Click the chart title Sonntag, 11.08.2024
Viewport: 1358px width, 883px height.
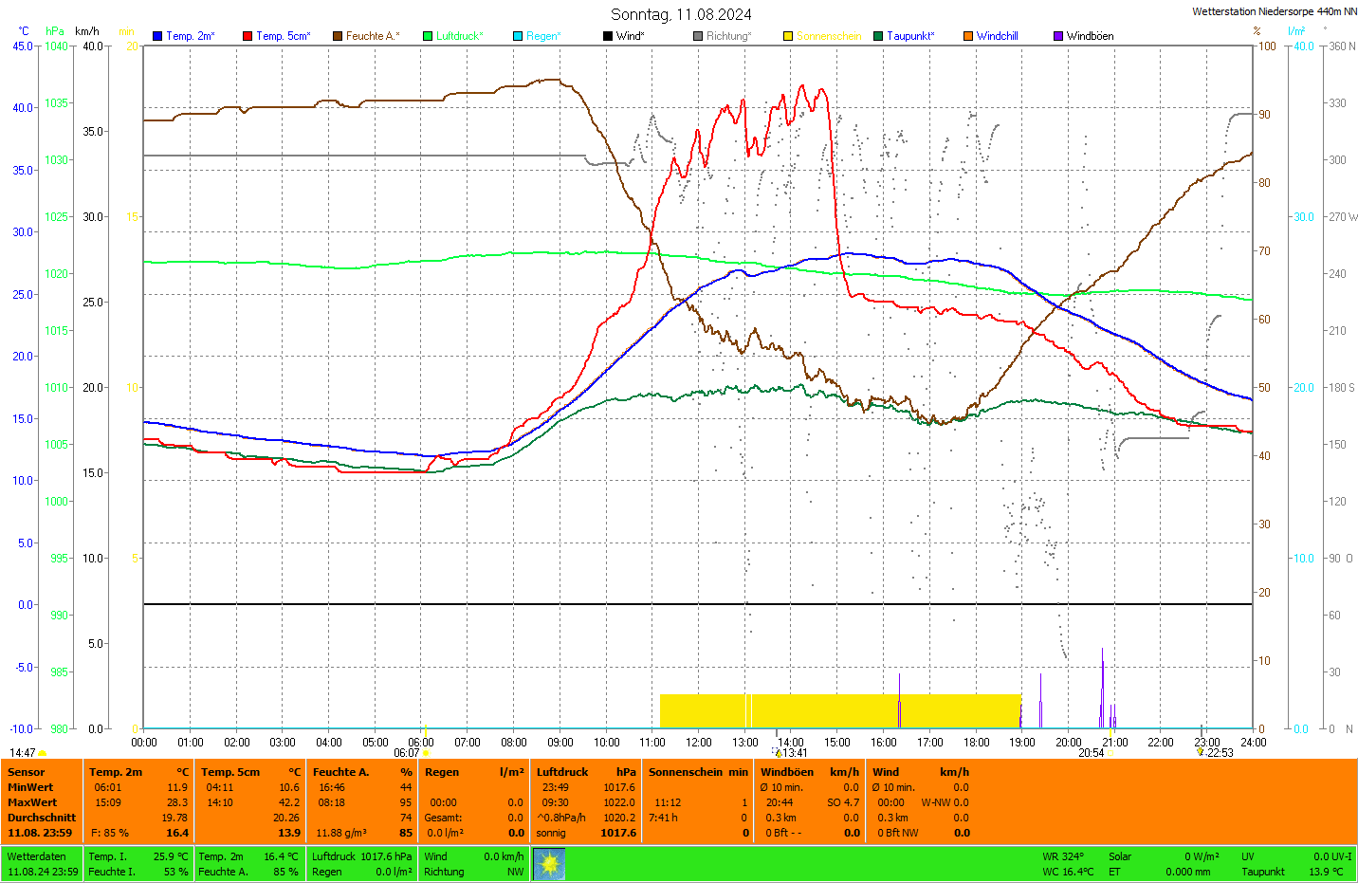tap(681, 14)
